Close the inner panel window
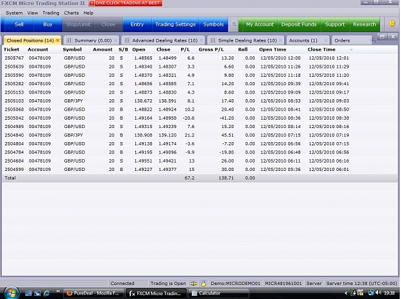This screenshot has height=299, width=401. [393, 36]
